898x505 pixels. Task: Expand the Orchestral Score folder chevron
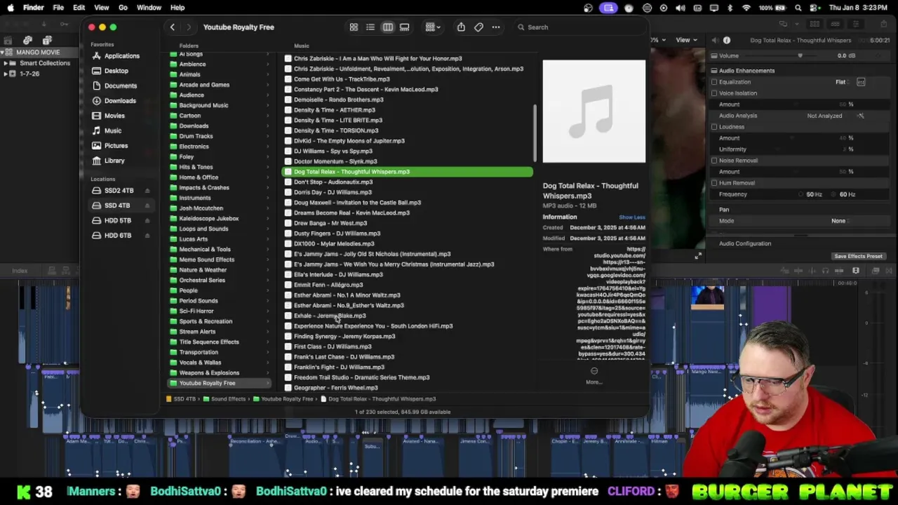pos(267,280)
